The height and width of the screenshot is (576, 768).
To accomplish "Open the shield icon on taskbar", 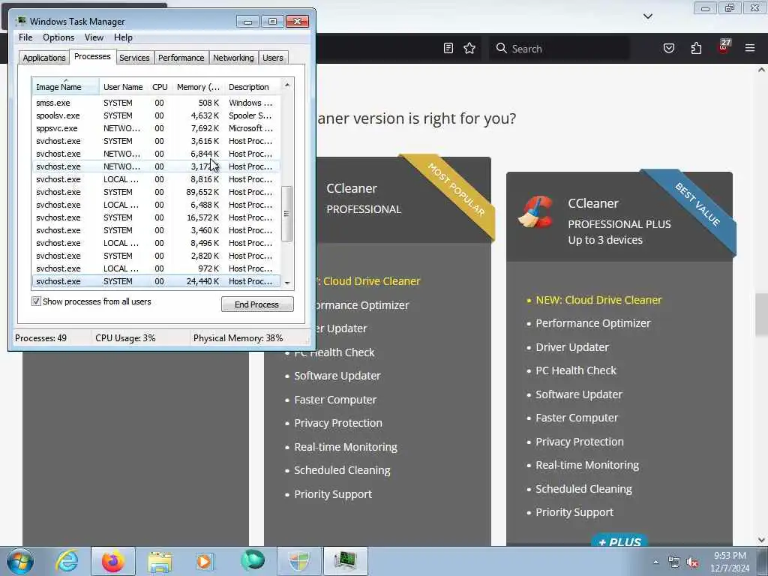I will click(298, 561).
